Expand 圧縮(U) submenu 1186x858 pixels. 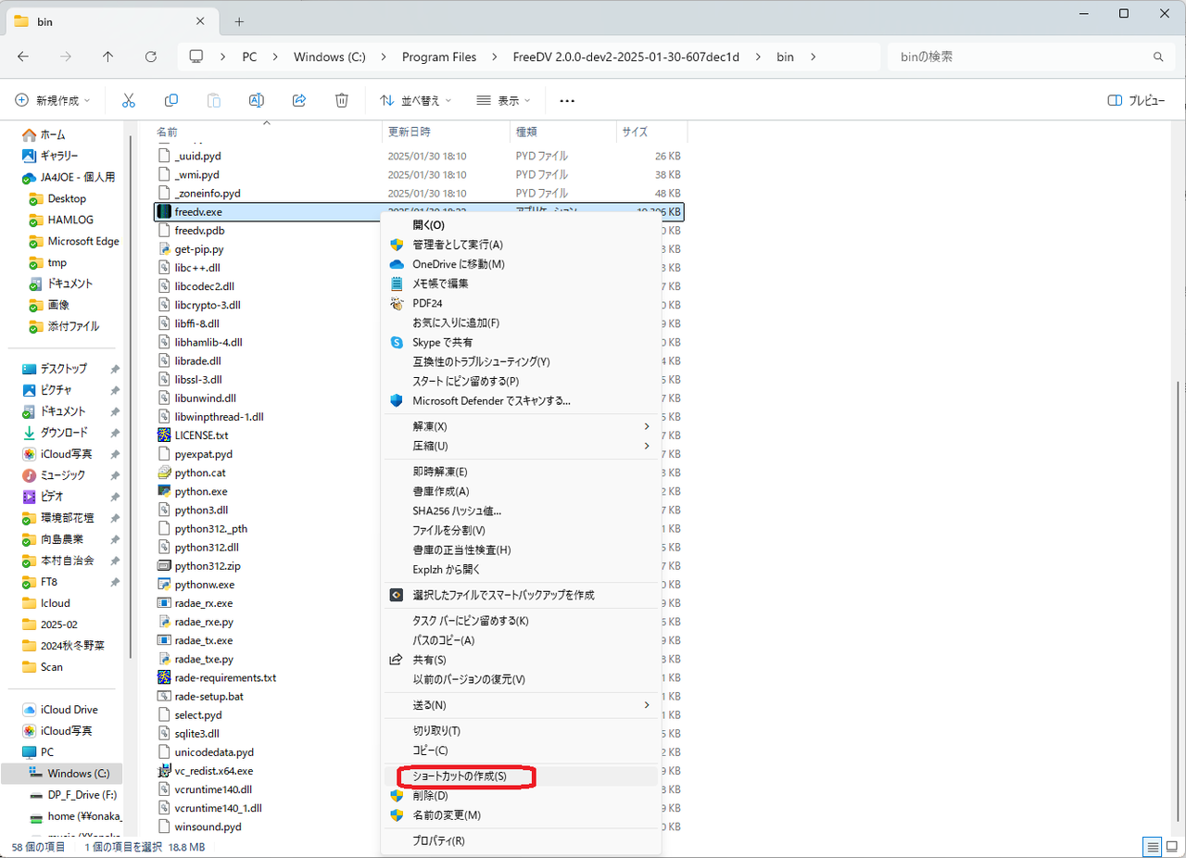[x=647, y=446]
